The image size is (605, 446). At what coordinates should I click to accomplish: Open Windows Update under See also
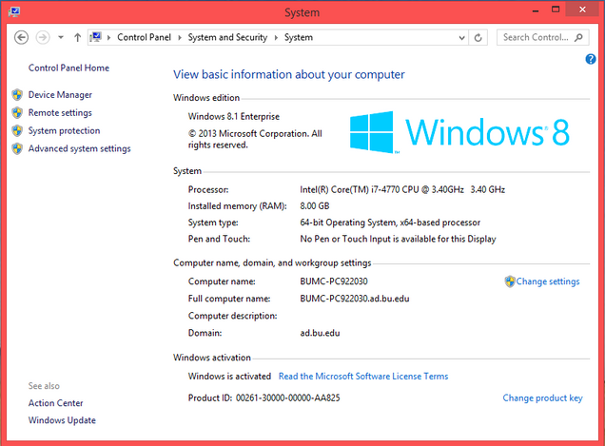tap(62, 420)
